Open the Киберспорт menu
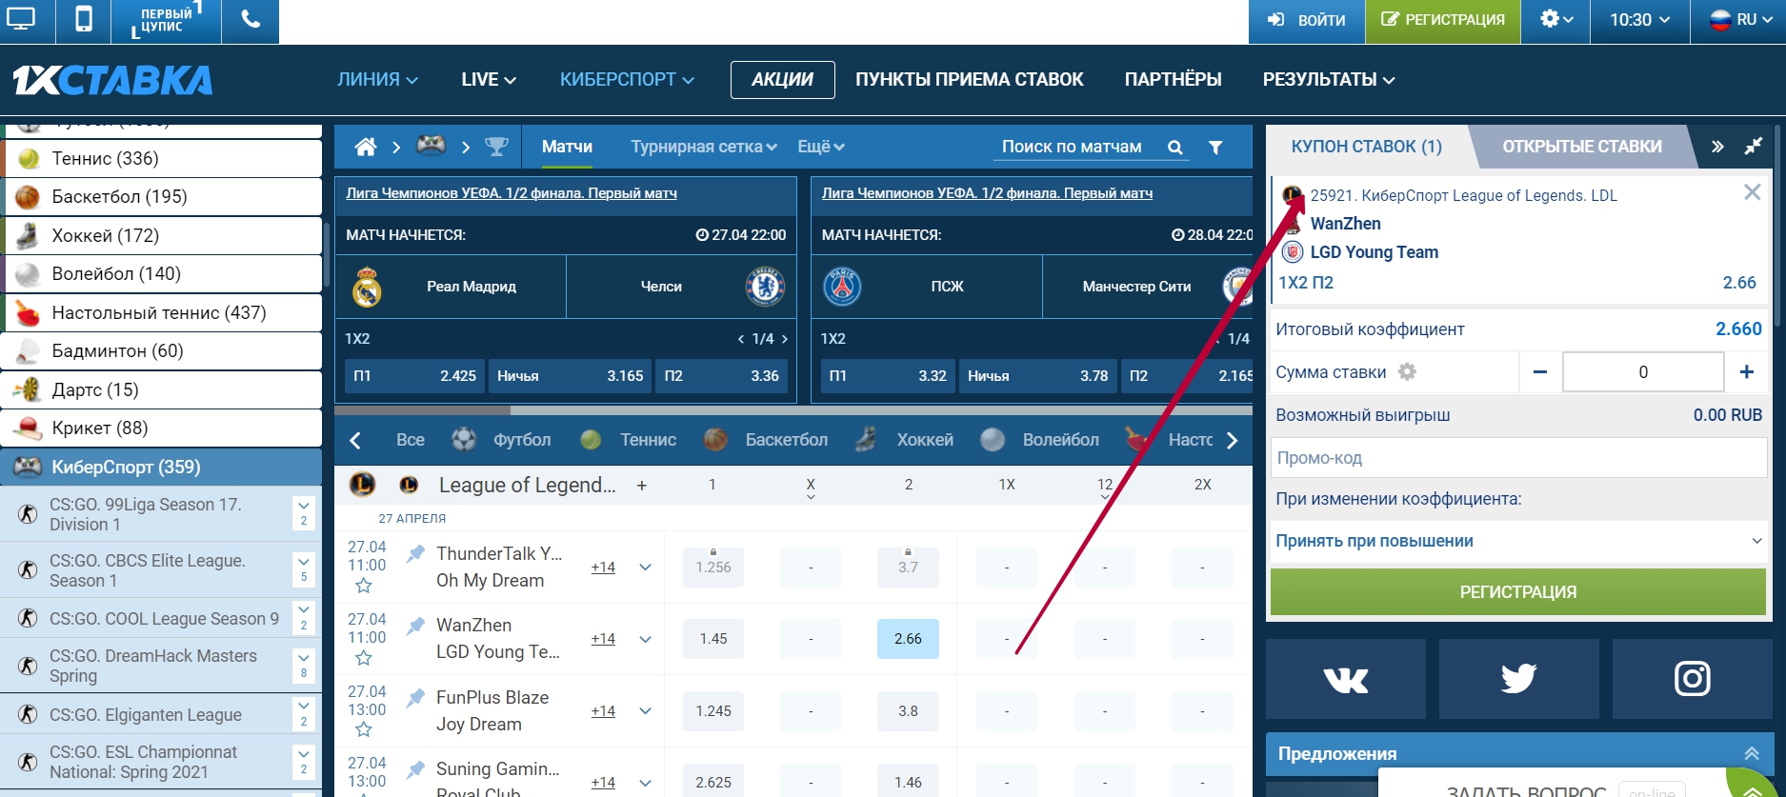 tap(627, 80)
